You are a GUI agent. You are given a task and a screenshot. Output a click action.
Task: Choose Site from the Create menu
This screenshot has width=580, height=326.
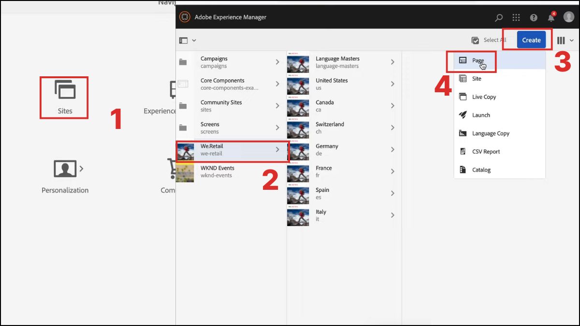[500, 79]
